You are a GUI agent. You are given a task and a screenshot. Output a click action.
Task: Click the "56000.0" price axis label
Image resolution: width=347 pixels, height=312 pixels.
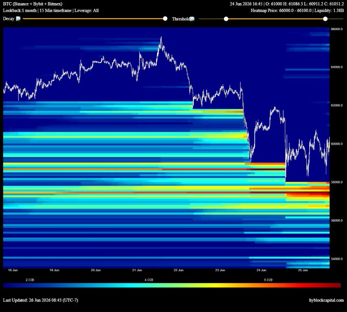(x=337, y=220)
